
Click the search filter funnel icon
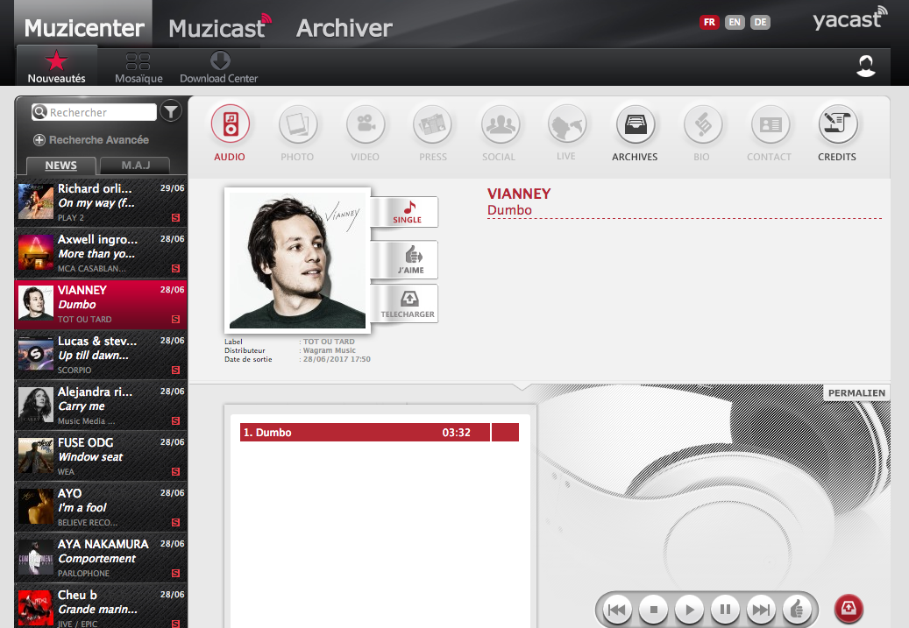click(171, 111)
